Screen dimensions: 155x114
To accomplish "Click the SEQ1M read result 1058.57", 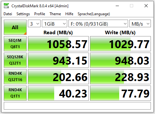I will click(58, 44).
